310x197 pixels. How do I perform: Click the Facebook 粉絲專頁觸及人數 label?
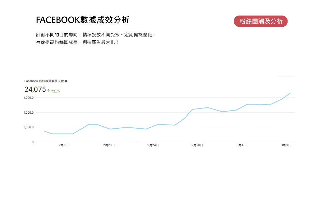pyautogui.click(x=44, y=81)
